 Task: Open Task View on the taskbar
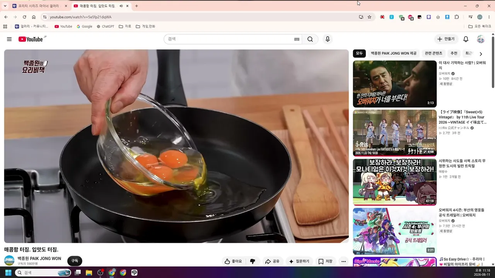point(78,273)
